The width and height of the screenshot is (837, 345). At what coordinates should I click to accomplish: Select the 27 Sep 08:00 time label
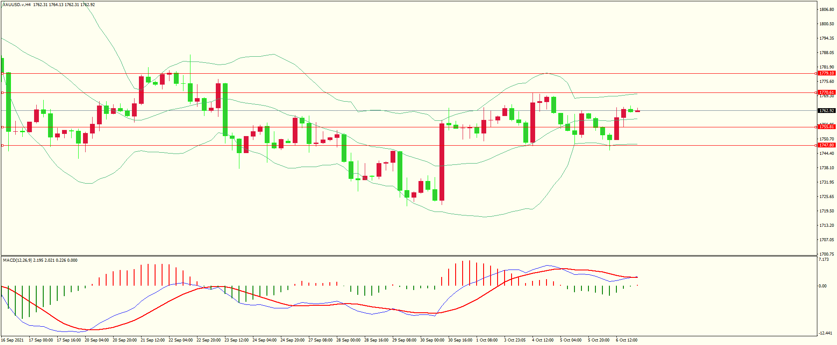[x=321, y=340]
